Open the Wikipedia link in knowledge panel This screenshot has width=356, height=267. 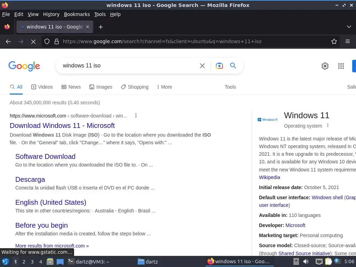[x=269, y=177]
